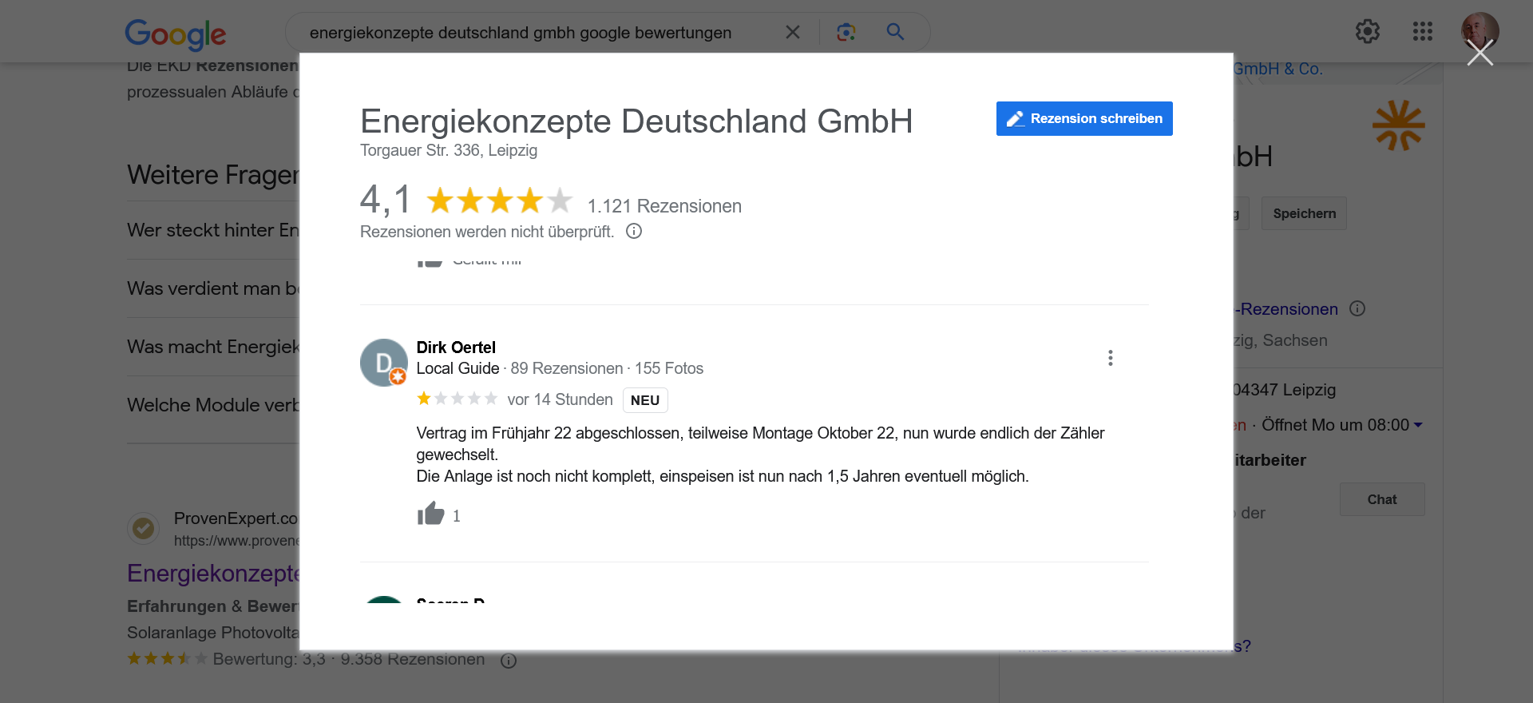The height and width of the screenshot is (703, 1533).
Task: Open the Google apps grid
Action: [x=1422, y=32]
